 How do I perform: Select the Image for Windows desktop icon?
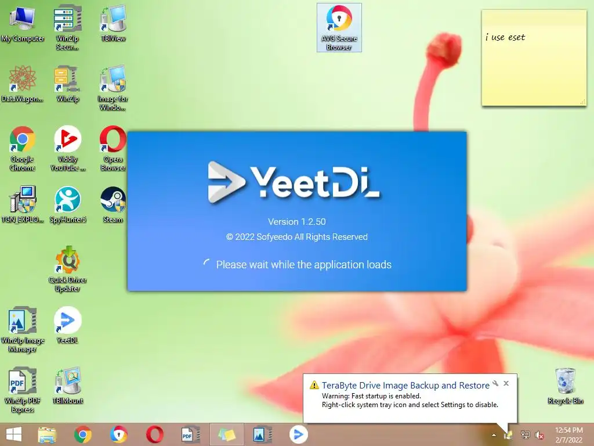coord(113,88)
